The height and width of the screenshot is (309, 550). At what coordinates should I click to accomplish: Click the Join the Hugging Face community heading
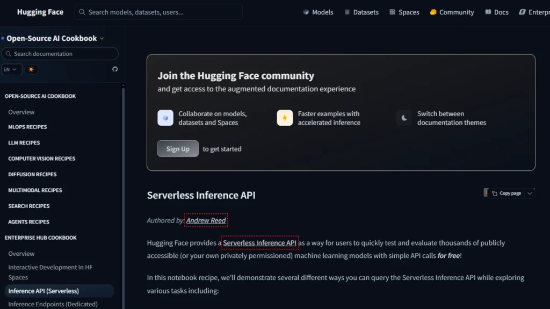click(236, 75)
